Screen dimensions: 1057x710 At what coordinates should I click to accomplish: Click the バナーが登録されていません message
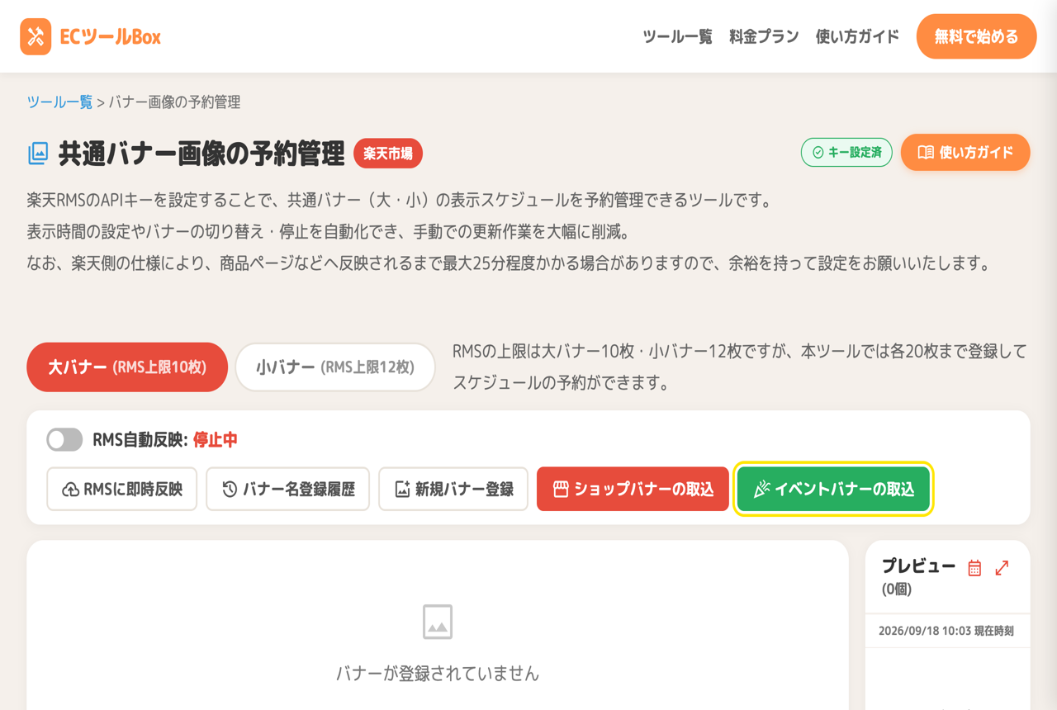pos(438,674)
